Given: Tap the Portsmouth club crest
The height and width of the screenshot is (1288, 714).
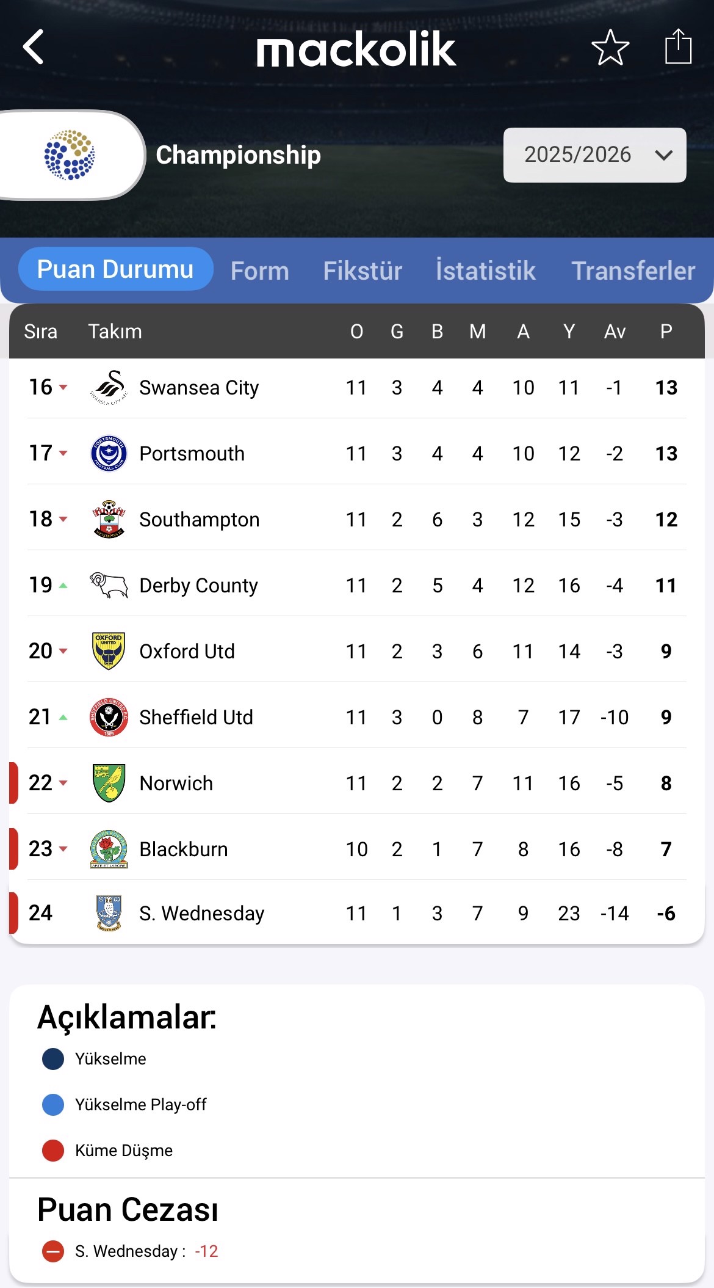Looking at the screenshot, I should [109, 454].
